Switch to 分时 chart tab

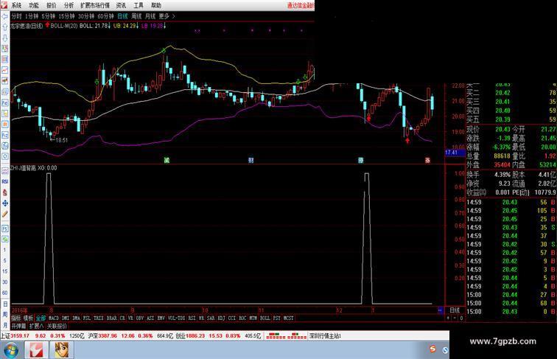[x=16, y=16]
